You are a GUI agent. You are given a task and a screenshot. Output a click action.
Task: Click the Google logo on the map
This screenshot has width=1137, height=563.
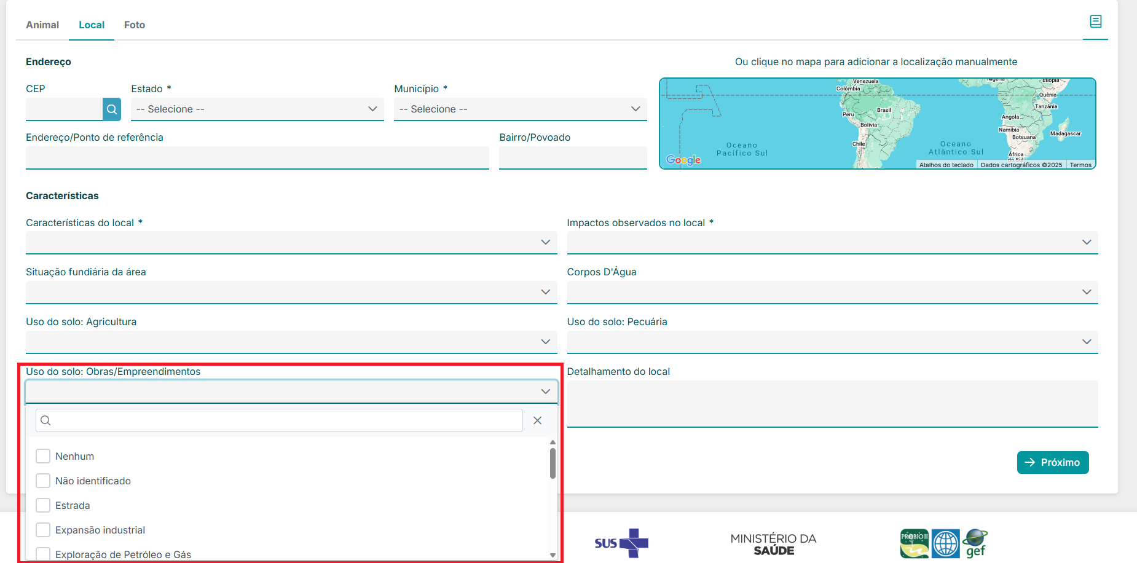[683, 160]
